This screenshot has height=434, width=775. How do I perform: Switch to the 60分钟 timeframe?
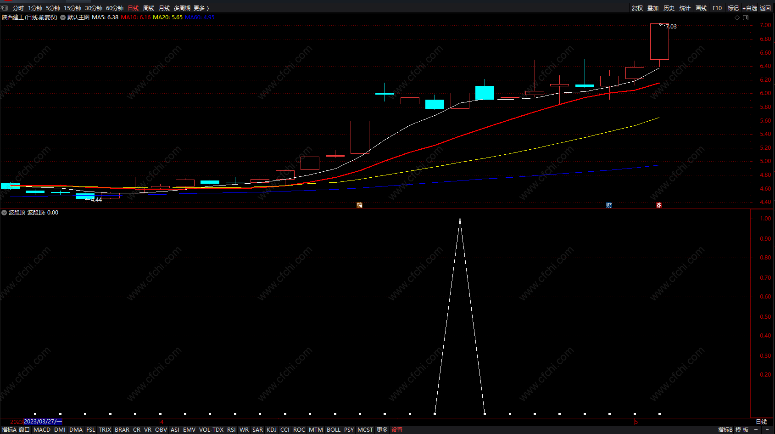tap(115, 8)
